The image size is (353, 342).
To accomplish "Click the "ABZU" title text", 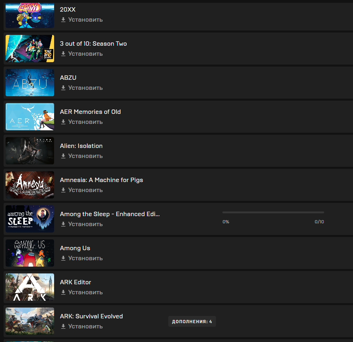I will (68, 77).
